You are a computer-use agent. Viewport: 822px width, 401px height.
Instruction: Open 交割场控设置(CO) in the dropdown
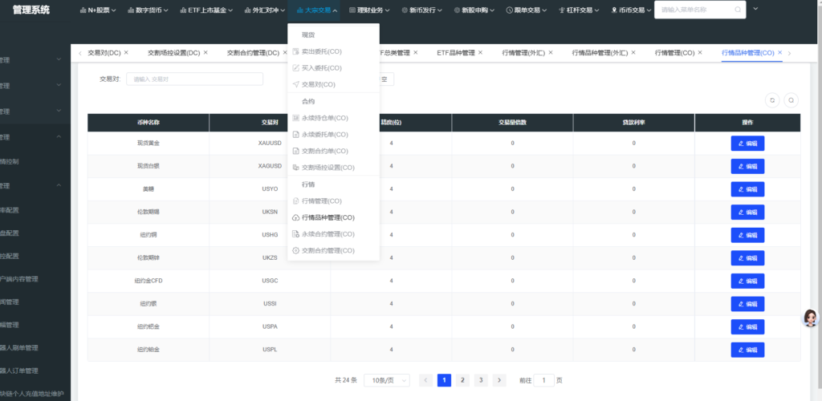pyautogui.click(x=328, y=168)
